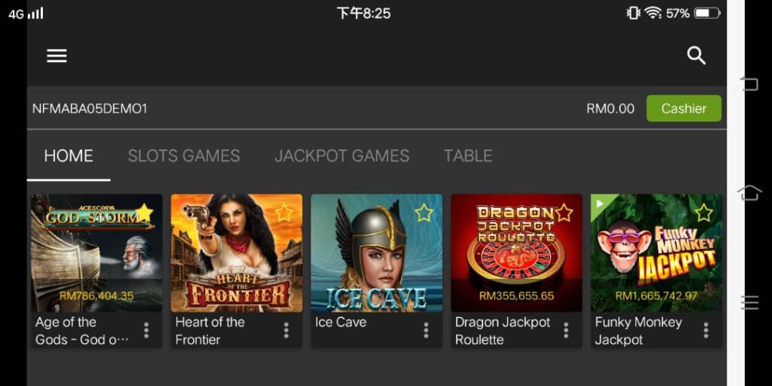Tap the Android home navigation icon
772x386 pixels.
(x=749, y=194)
